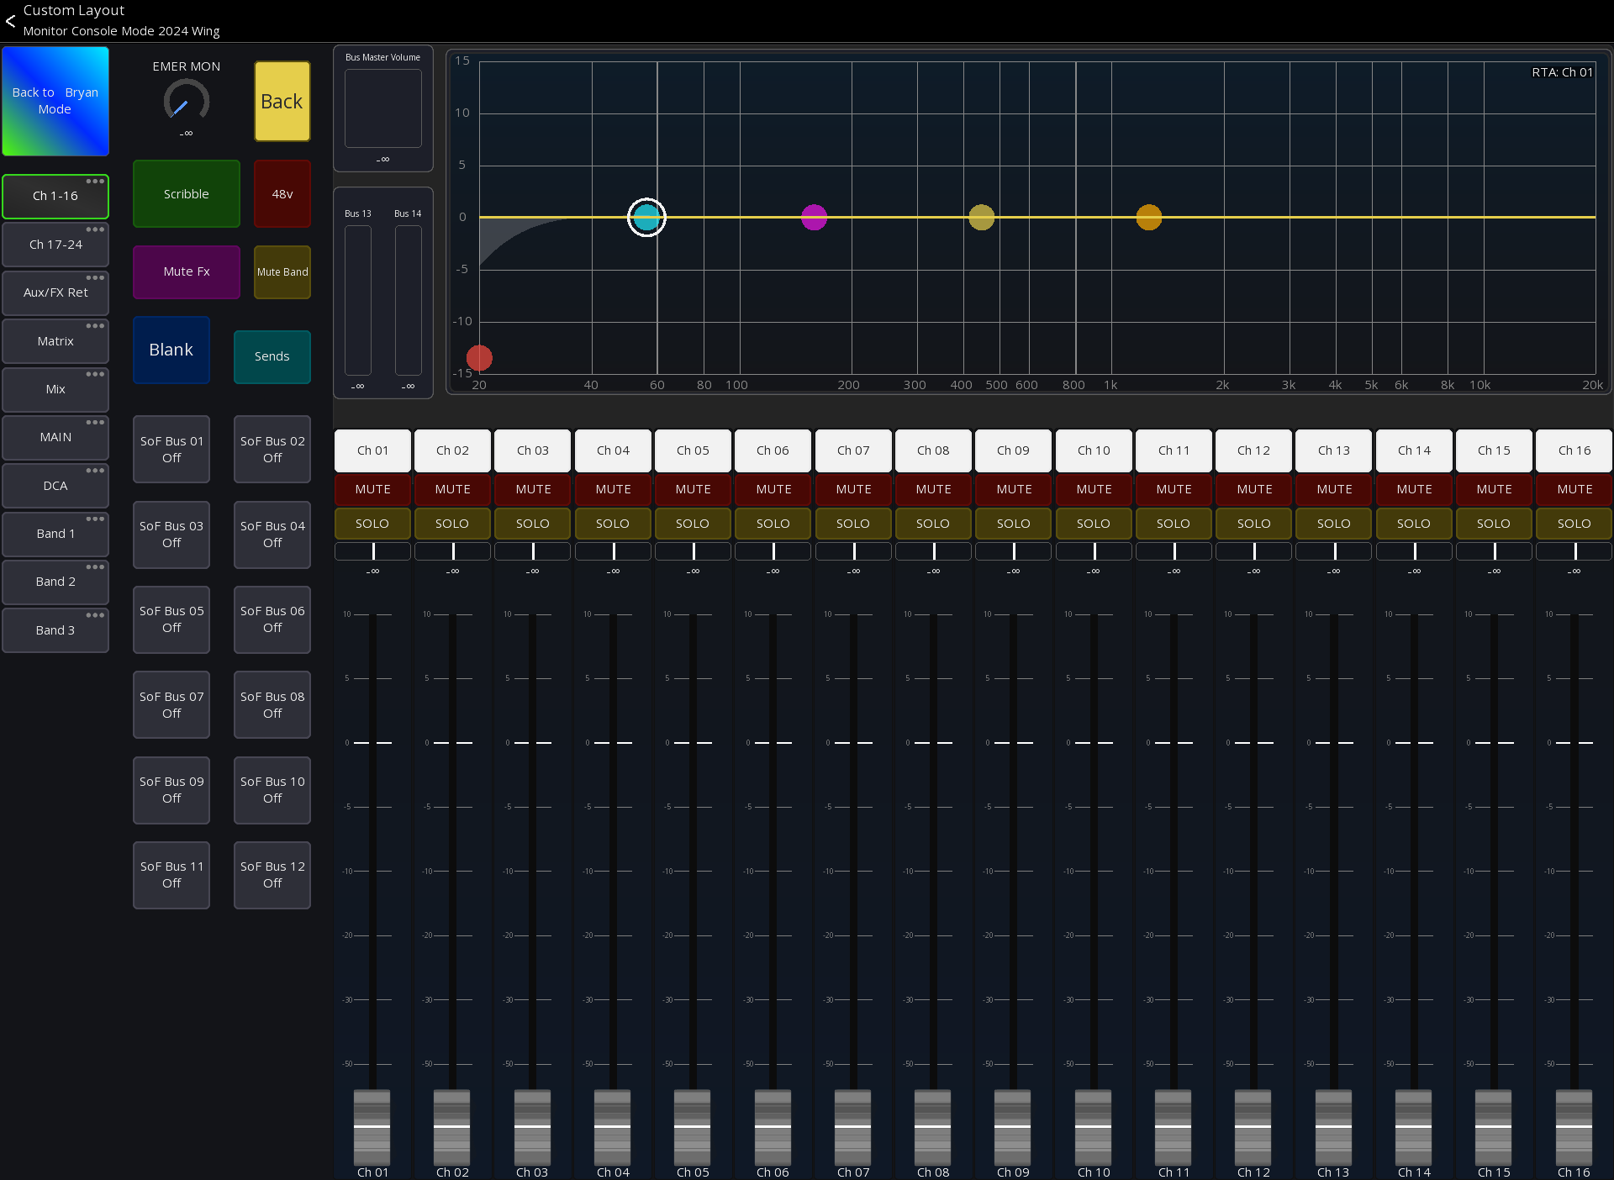Switch to the Aux/FX Ret layer
The image size is (1614, 1180).
[55, 292]
